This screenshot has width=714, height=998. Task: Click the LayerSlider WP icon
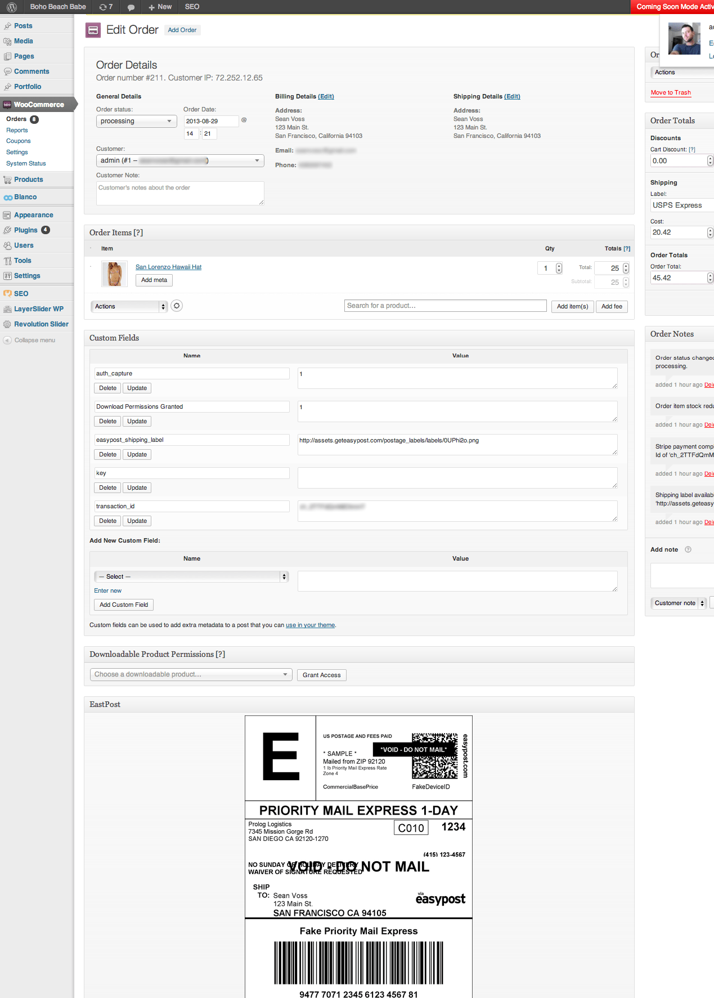(x=7, y=309)
